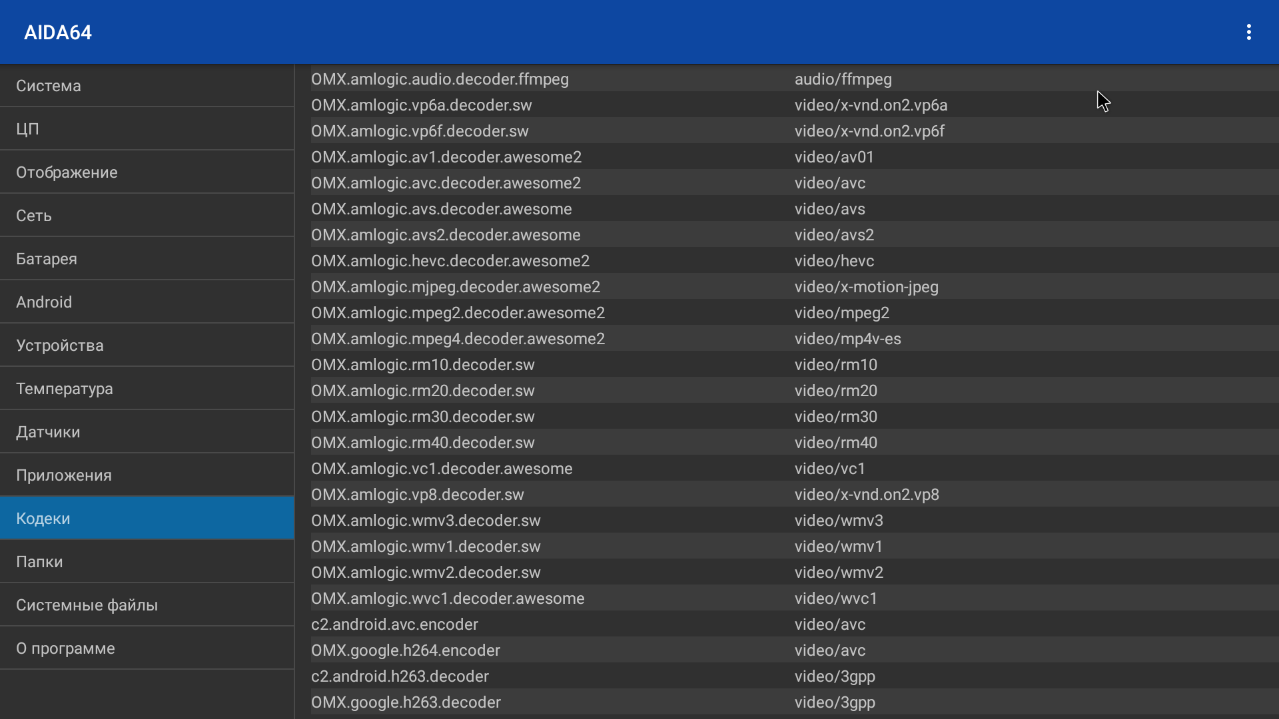Click the video/x-vnd.on2.vp6a value
The height and width of the screenshot is (719, 1279).
click(x=871, y=105)
